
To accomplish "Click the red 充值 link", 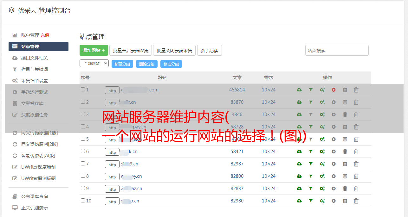I will click(x=45, y=35).
